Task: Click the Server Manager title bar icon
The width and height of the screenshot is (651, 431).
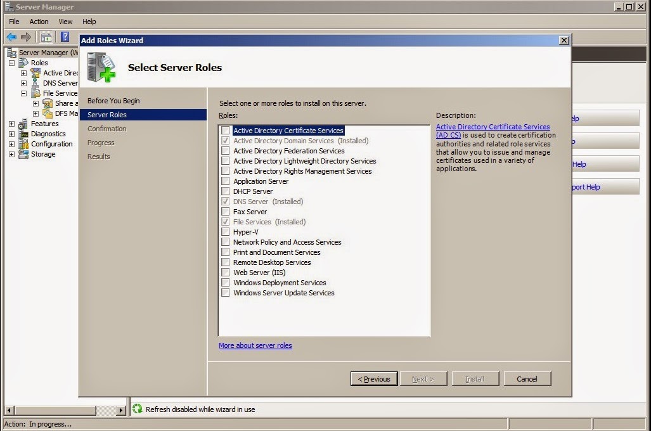Action: coord(9,6)
